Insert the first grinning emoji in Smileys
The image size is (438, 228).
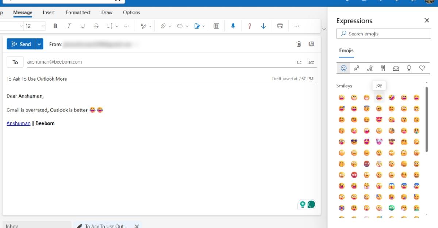342,98
